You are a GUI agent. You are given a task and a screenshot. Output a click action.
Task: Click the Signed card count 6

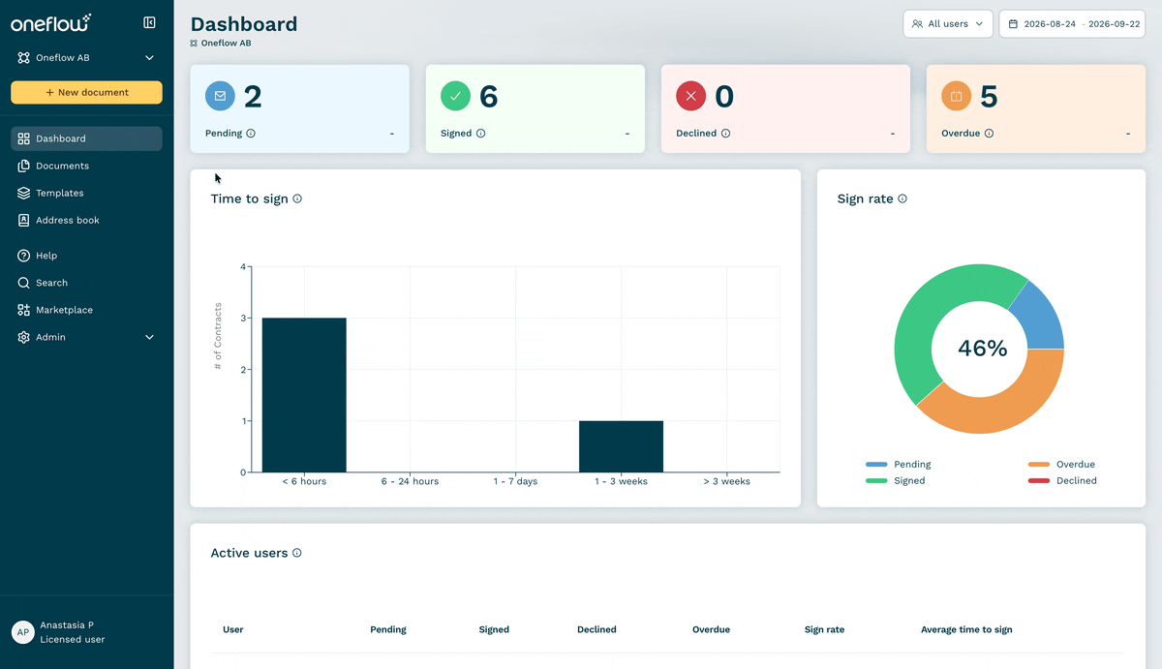[489, 97]
